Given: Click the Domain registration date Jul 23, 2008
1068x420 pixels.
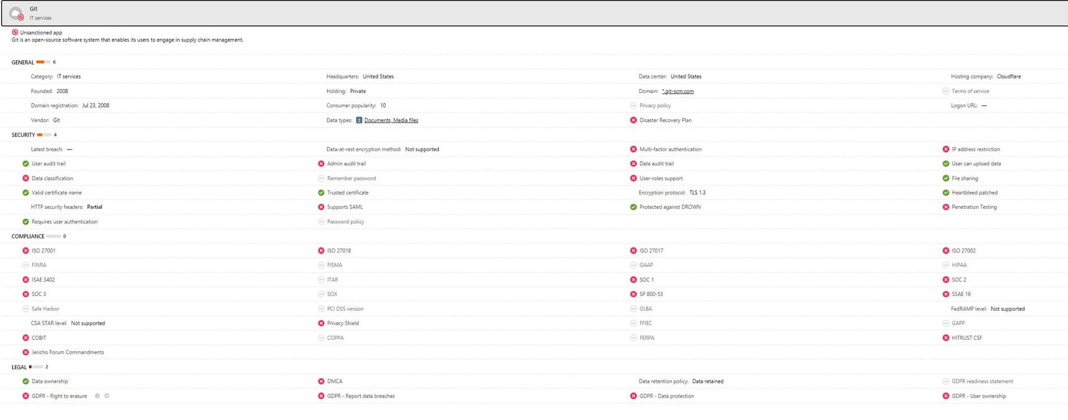Looking at the screenshot, I should click(96, 106).
